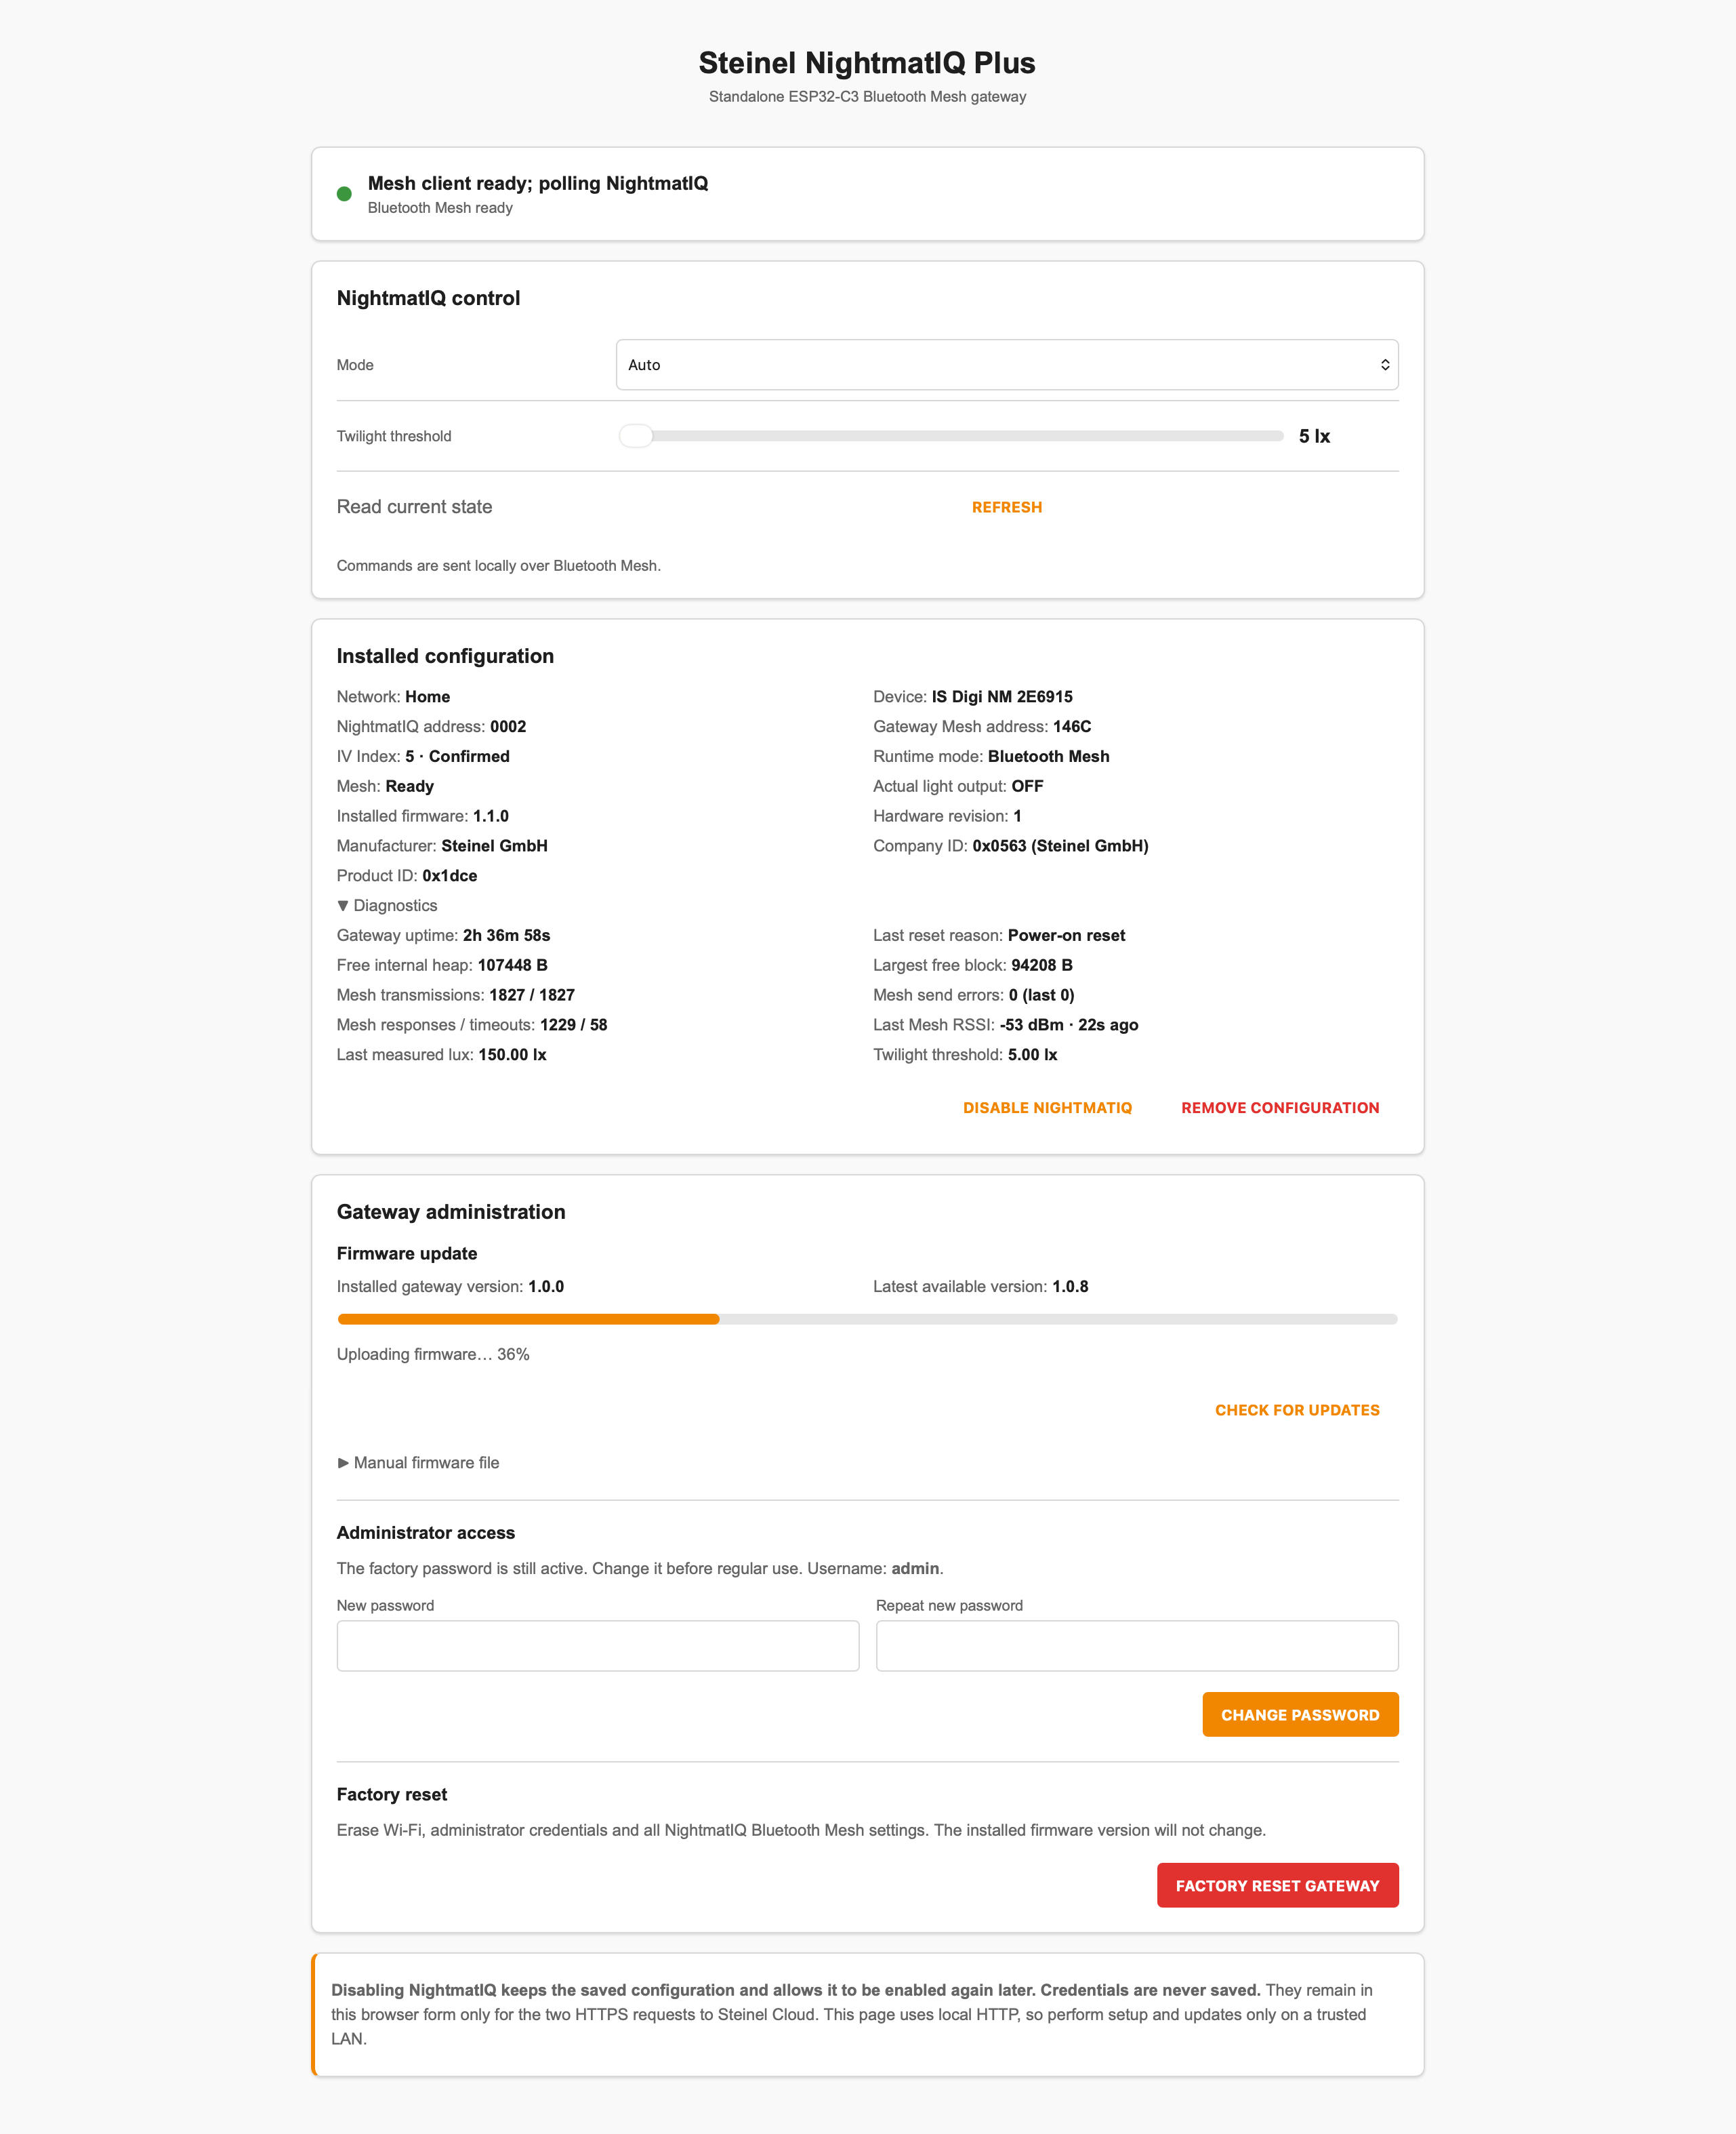Click diagnostics Twilight threshold '5.00 lx'

(x=1032, y=1055)
